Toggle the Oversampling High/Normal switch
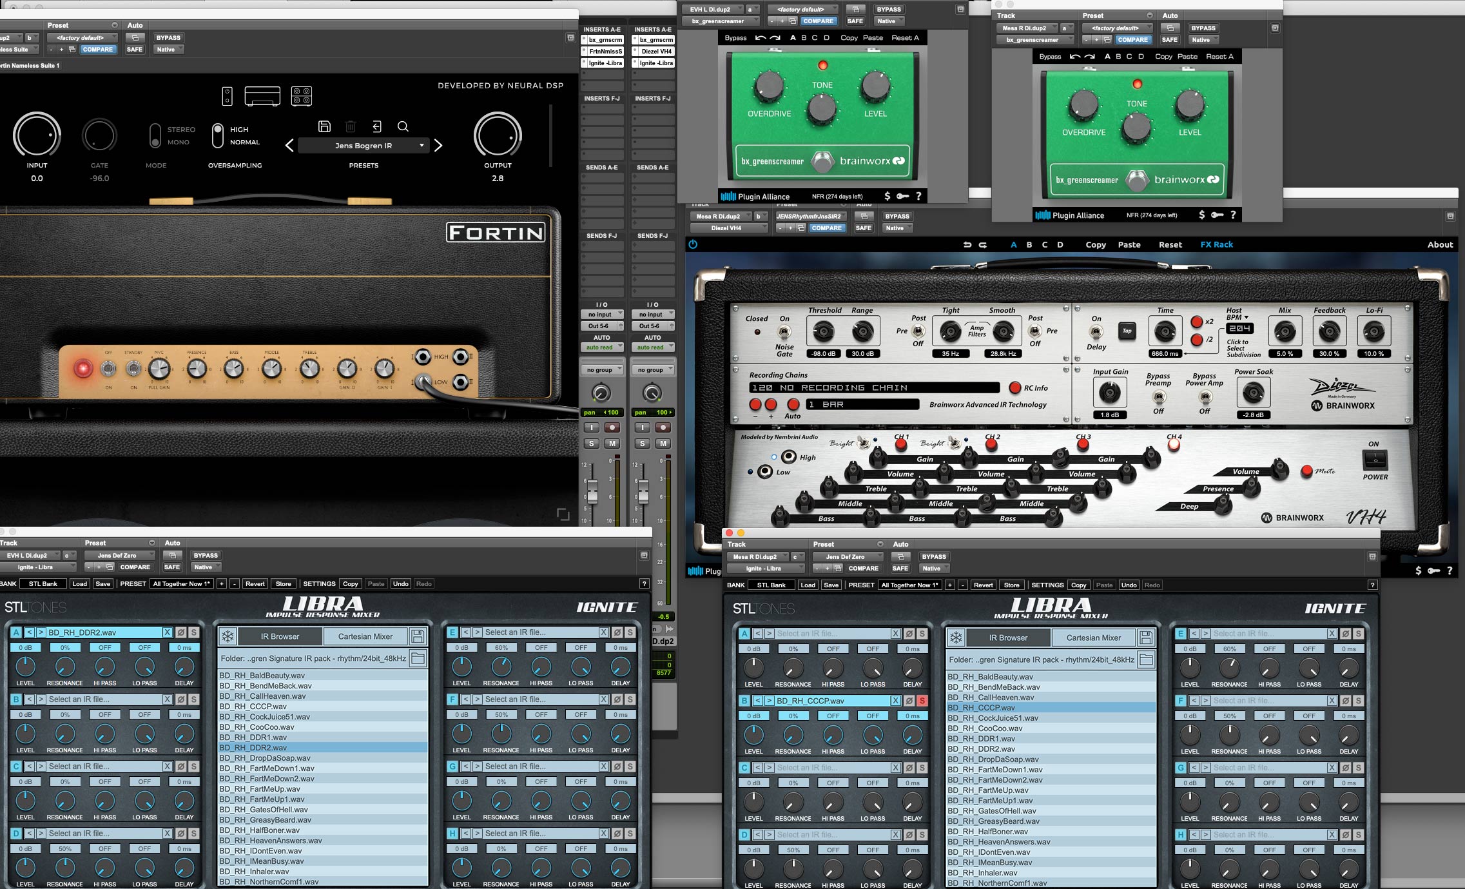Image resolution: width=1465 pixels, height=889 pixels. point(218,135)
